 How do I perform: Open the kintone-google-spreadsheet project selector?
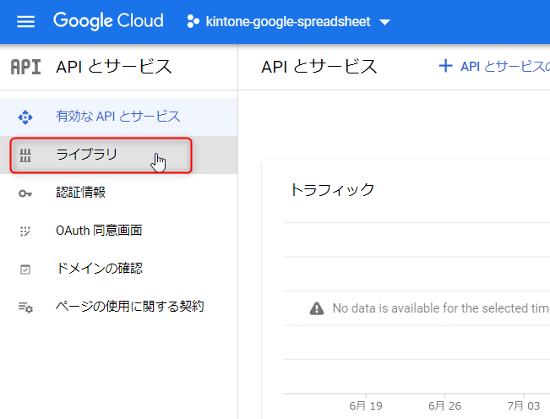pyautogui.click(x=287, y=22)
